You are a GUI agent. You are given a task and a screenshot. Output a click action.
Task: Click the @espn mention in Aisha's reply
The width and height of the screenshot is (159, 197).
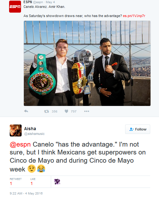(20, 144)
